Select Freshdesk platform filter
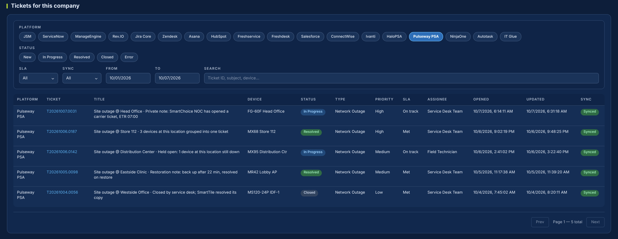Screen dimensions: 618x239 [x=281, y=36]
